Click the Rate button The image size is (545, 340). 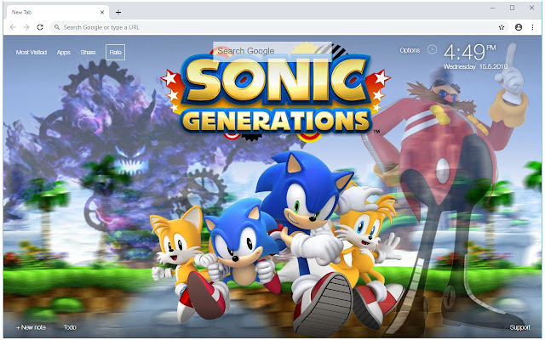point(116,53)
